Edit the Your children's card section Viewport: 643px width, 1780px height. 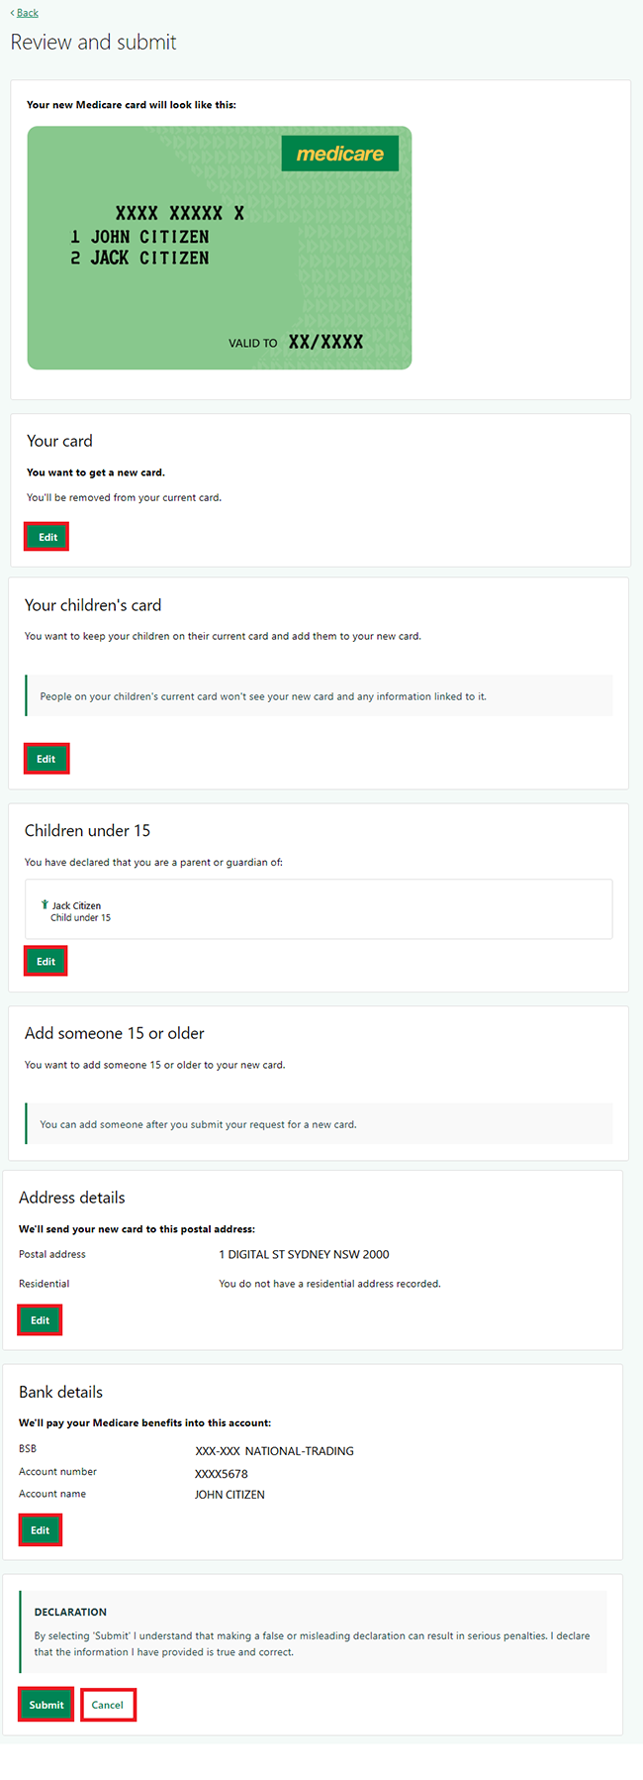(46, 759)
